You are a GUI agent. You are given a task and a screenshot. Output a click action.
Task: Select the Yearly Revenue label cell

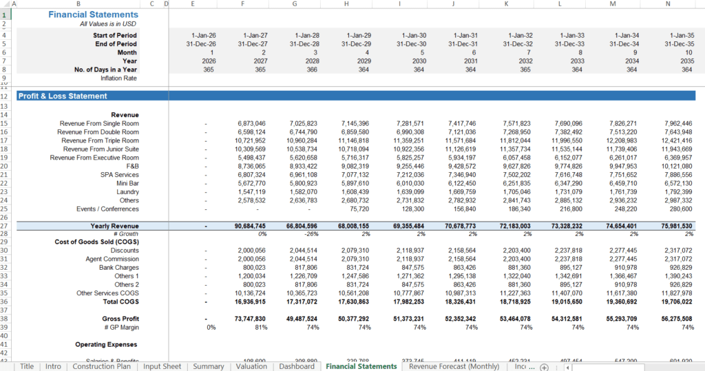115,226
